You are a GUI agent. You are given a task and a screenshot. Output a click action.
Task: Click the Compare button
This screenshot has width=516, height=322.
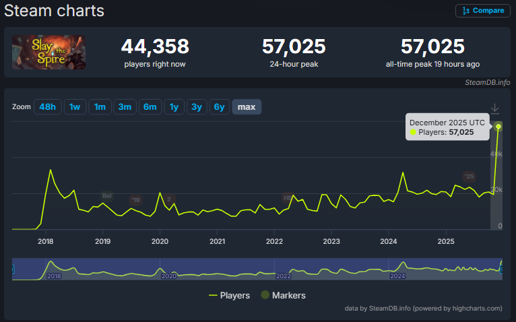[x=483, y=11]
